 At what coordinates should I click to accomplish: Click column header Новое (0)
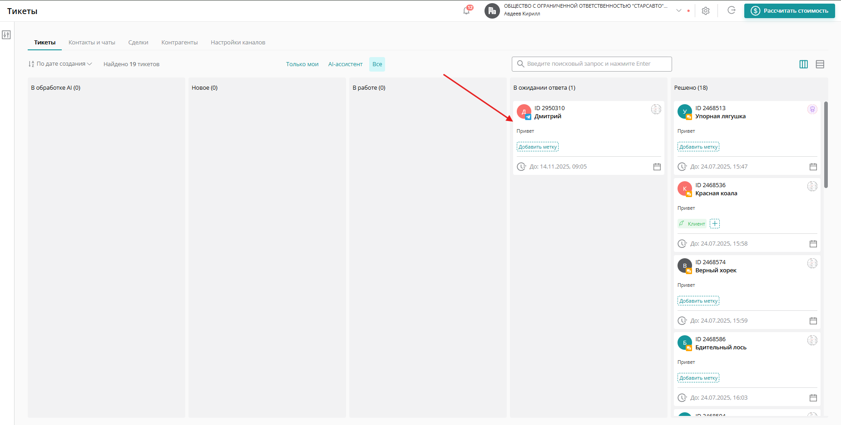(204, 88)
